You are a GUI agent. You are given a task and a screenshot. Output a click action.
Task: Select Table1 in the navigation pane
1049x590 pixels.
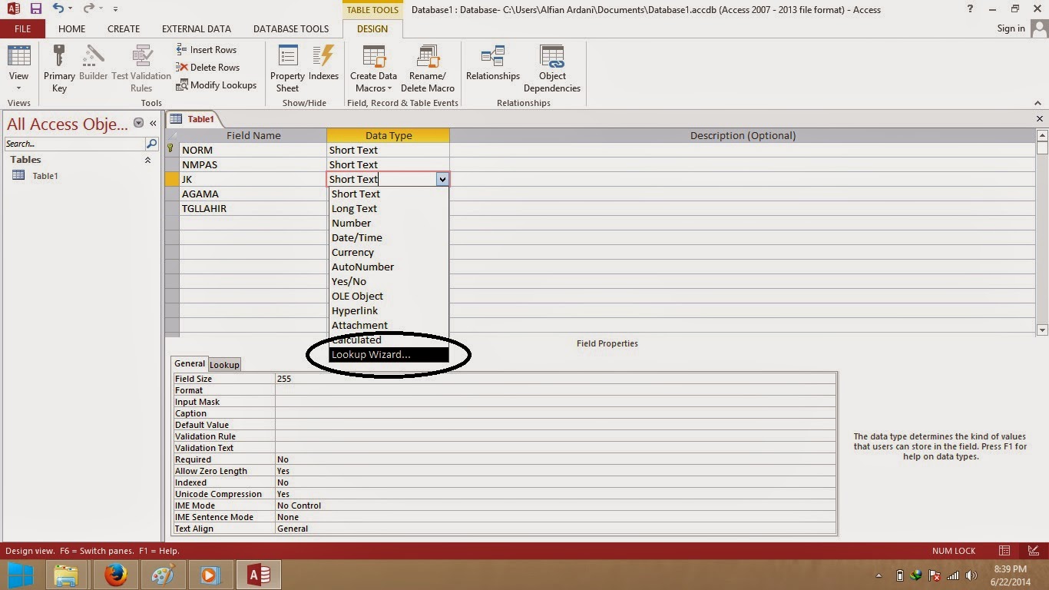click(45, 176)
